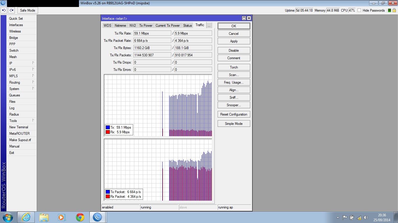Show more tabs via the ellipsis tab
The height and width of the screenshot is (223, 398).
209,26
